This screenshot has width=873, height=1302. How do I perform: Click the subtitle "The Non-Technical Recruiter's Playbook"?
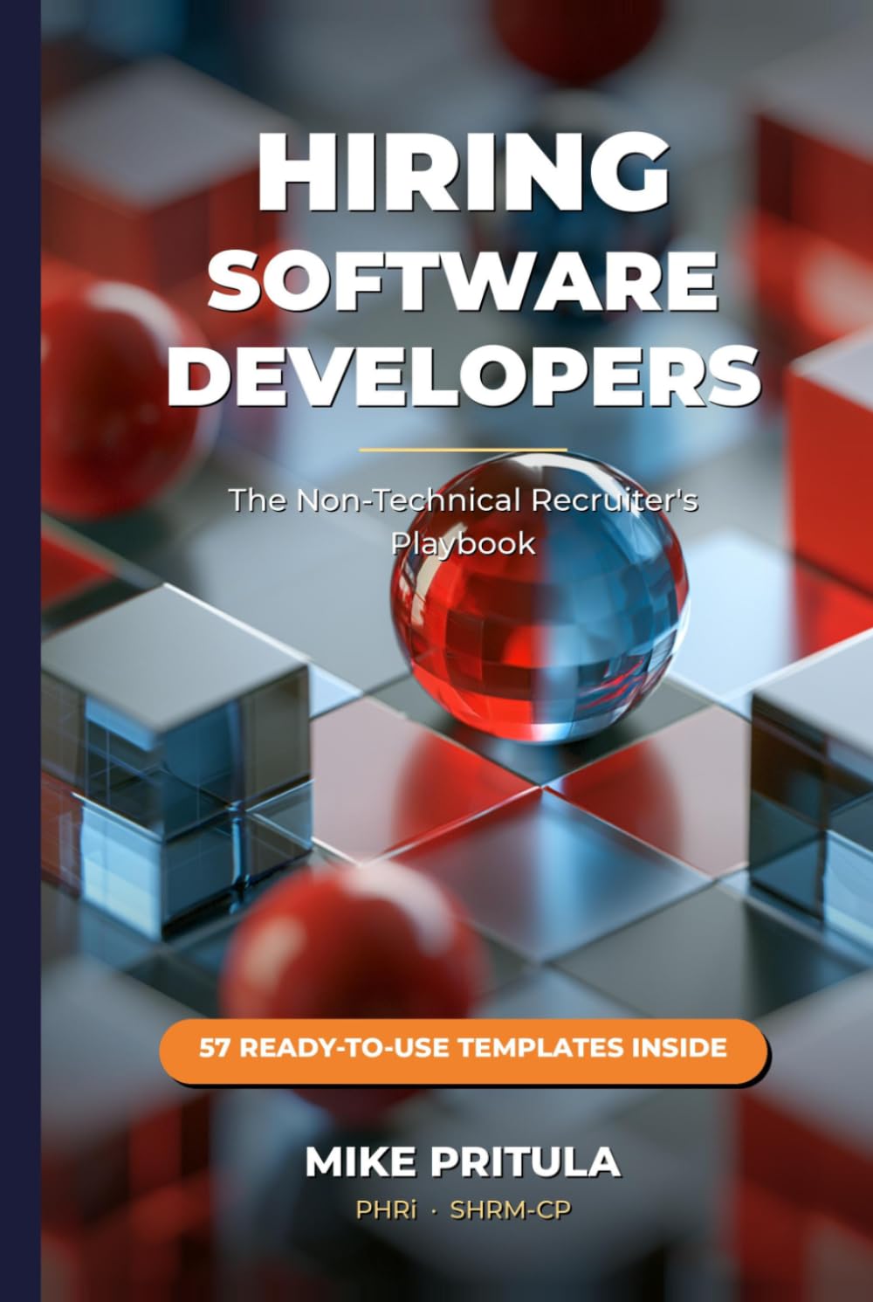[463, 521]
